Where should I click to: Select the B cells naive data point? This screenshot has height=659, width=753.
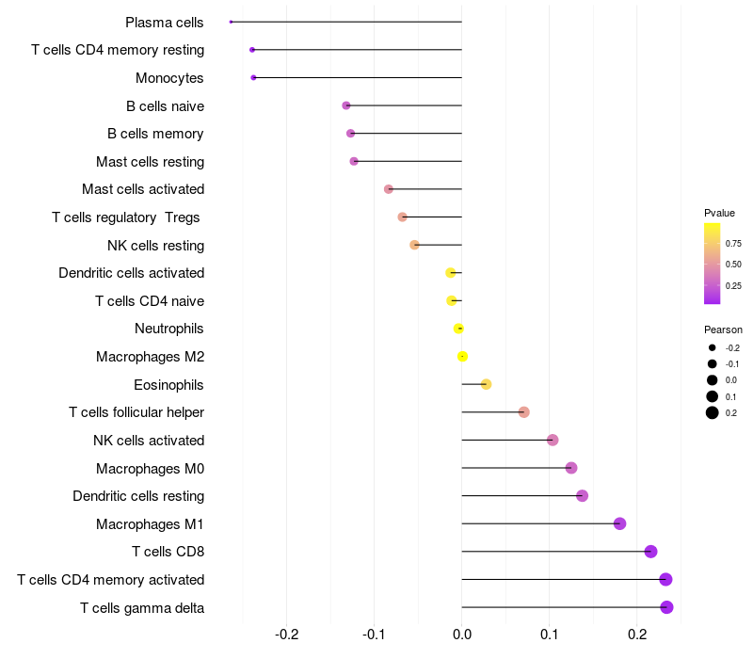[346, 105]
